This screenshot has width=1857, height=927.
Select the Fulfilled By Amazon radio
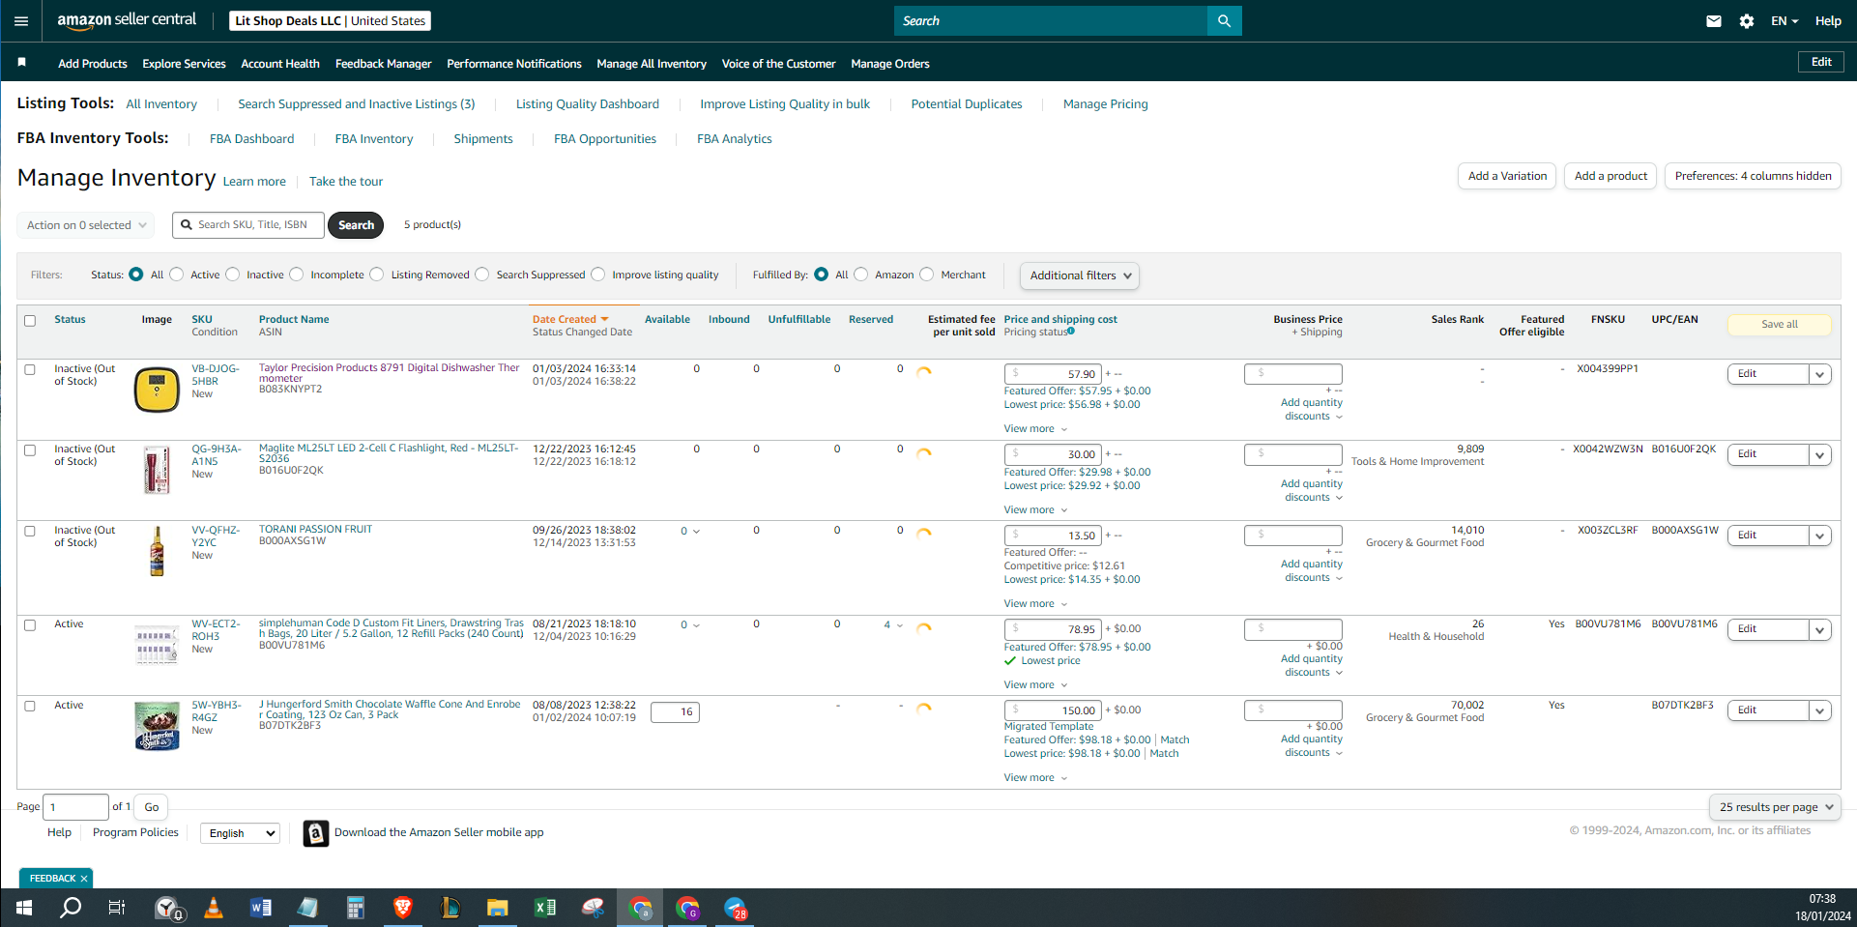[861, 275]
